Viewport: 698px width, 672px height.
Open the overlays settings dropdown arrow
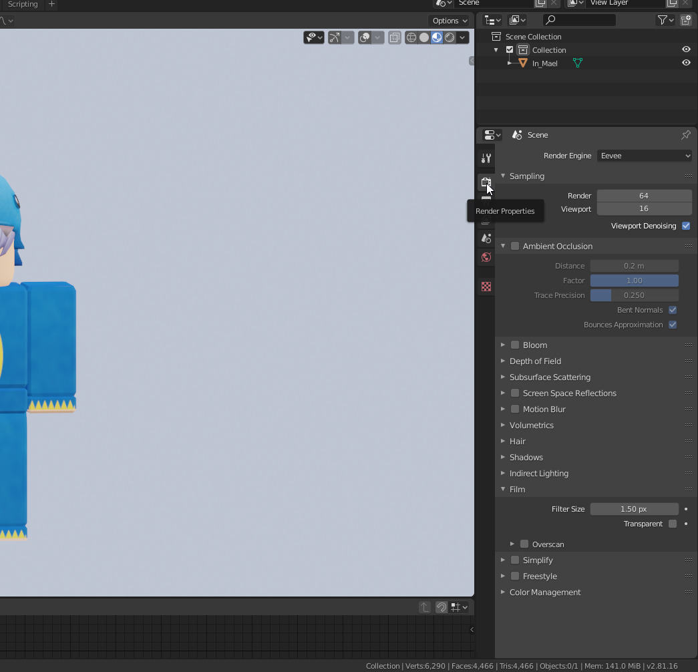[x=377, y=37]
